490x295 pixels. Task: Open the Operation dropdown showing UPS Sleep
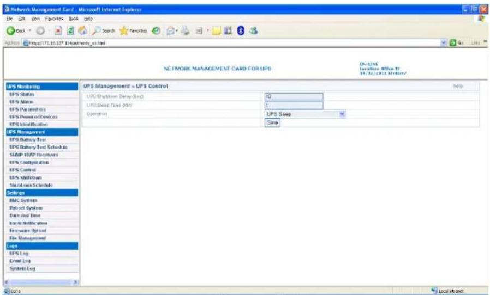coord(305,114)
